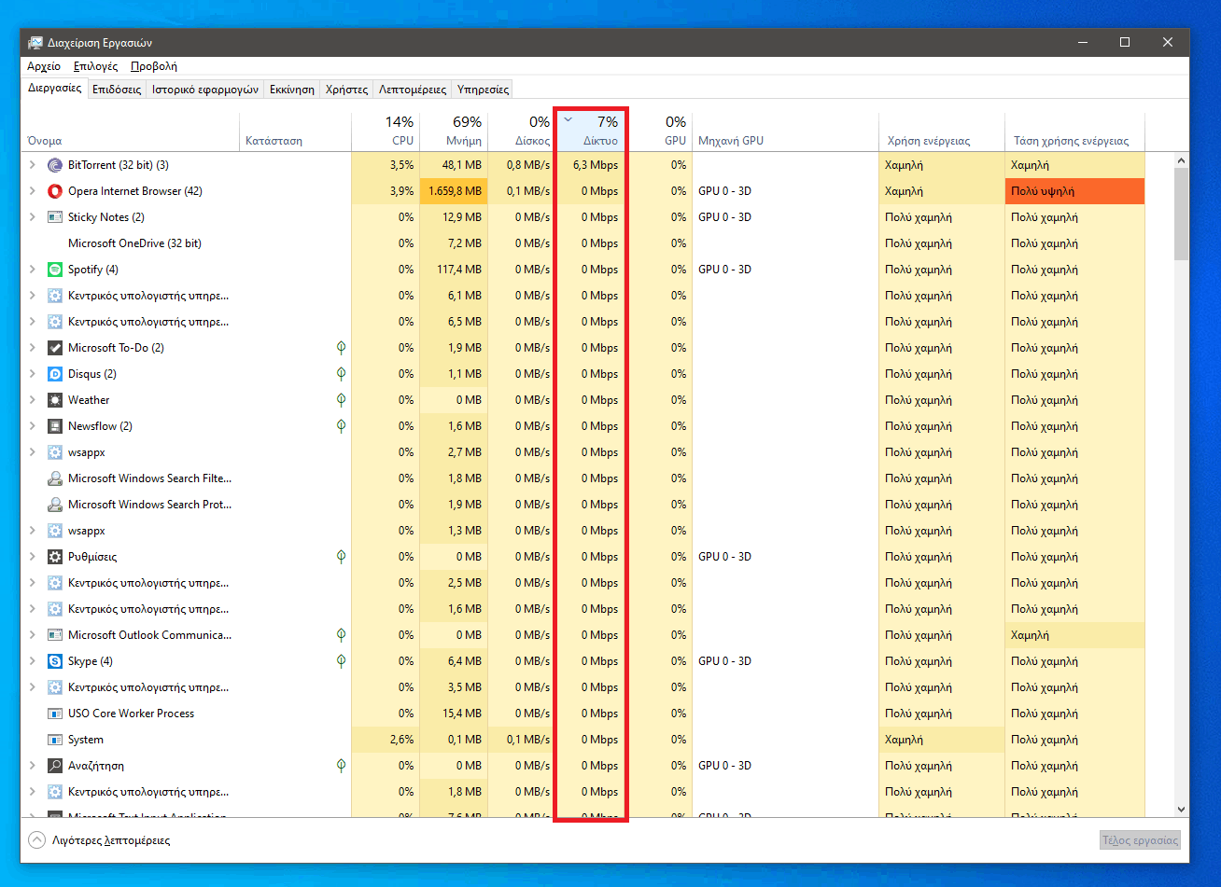Click the 117,4 MB memory cell for Spotify
Viewport: 1221px width, 887px height.
tap(454, 270)
